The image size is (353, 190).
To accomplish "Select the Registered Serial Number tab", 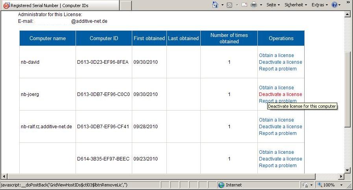I will (60, 6).
